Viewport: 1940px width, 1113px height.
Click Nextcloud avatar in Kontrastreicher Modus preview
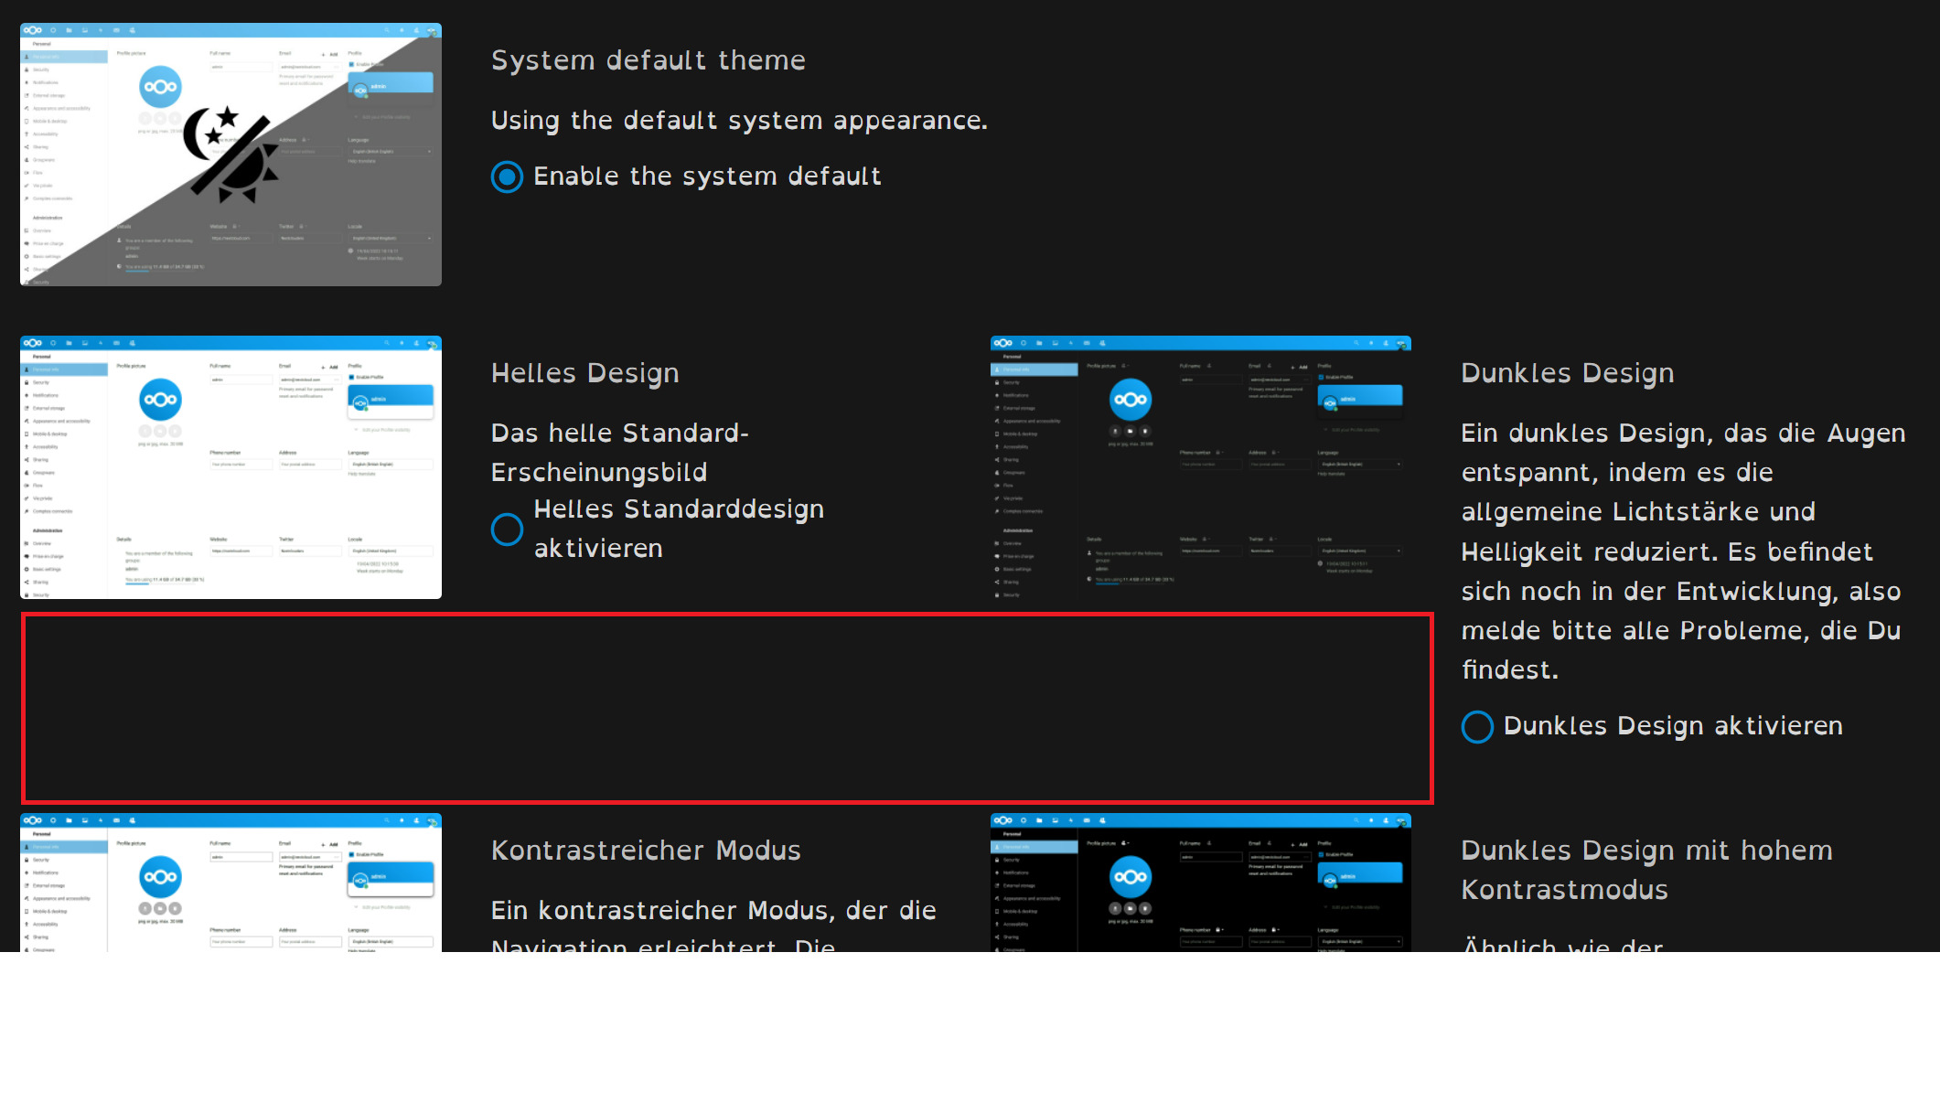[160, 877]
